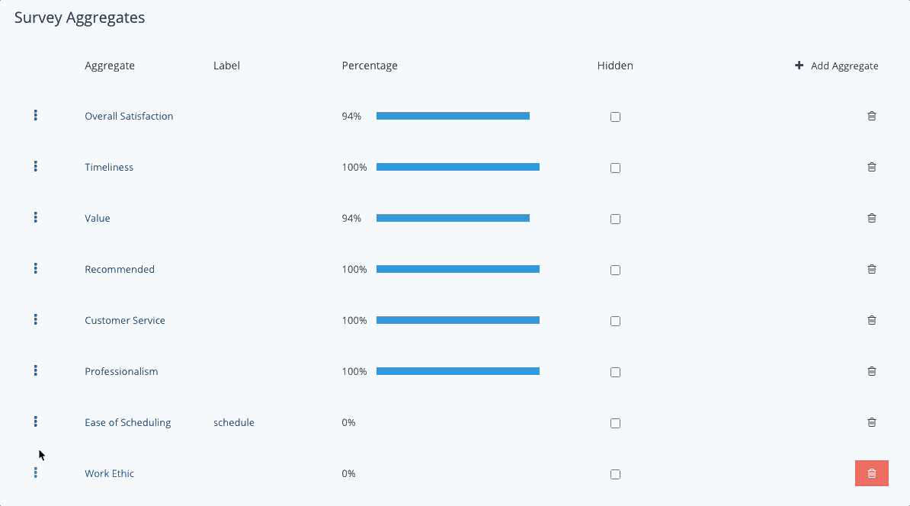This screenshot has width=910, height=506.
Task: Delete the Overall Satisfaction aggregate
Action: click(x=872, y=116)
